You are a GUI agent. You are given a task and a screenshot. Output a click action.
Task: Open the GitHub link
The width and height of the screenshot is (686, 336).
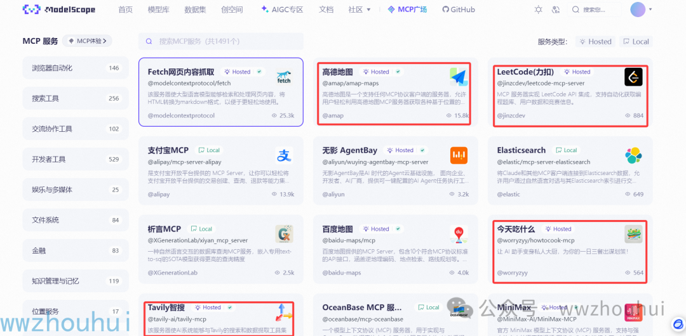459,9
